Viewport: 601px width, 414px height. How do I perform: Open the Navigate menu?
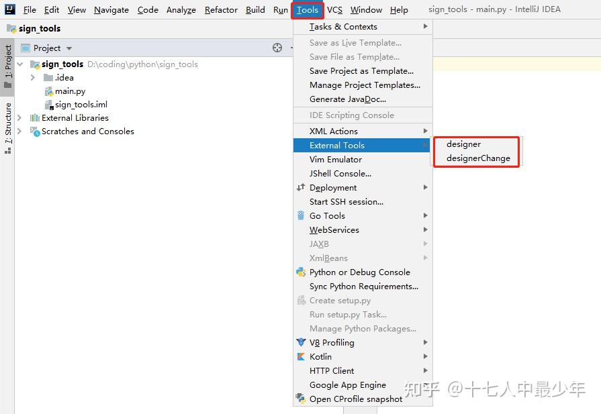[x=111, y=10]
